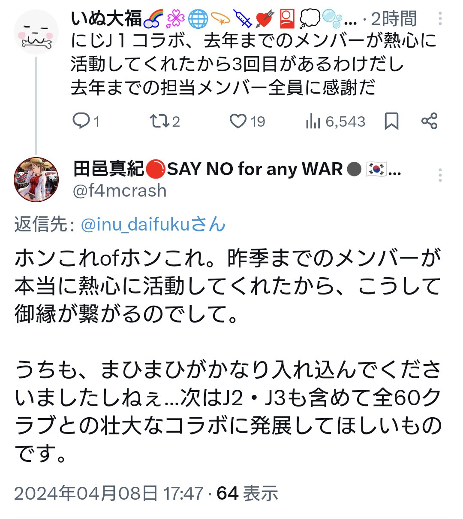Click the @inu_daifuku mention link

153,225
